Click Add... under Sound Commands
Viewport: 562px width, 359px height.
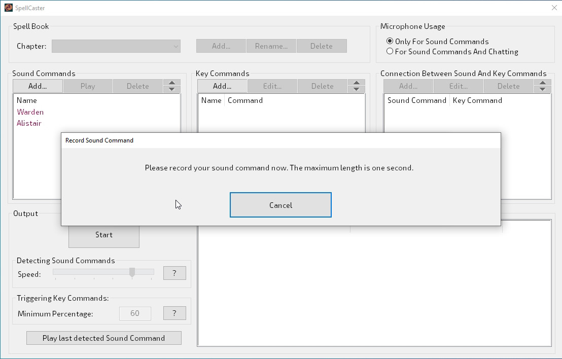[38, 86]
